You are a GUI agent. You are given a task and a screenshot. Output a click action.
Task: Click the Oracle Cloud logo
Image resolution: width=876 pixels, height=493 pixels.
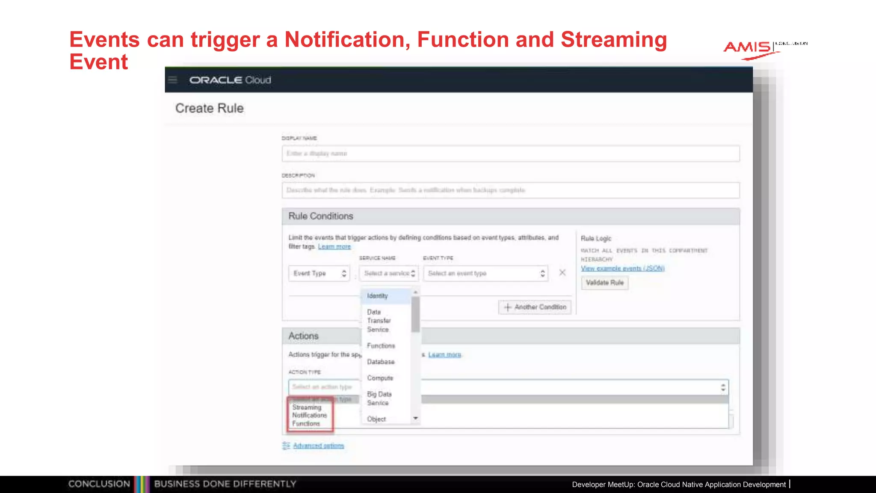[230, 80]
